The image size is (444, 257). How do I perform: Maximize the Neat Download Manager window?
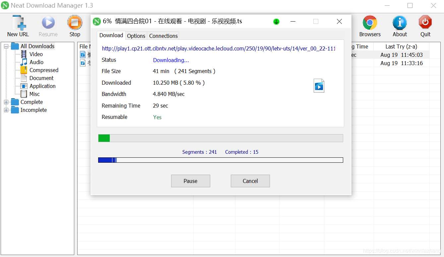[x=410, y=6]
